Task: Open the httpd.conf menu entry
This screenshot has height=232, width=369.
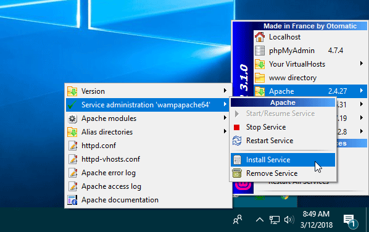Action: coord(148,146)
